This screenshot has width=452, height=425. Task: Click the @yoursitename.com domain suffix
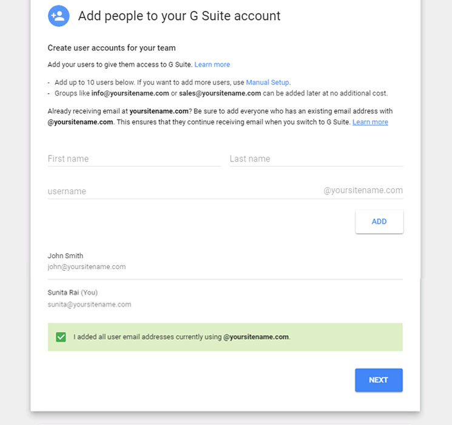pos(363,191)
